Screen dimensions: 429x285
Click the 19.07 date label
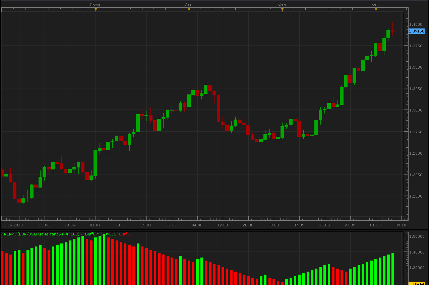tap(146, 225)
